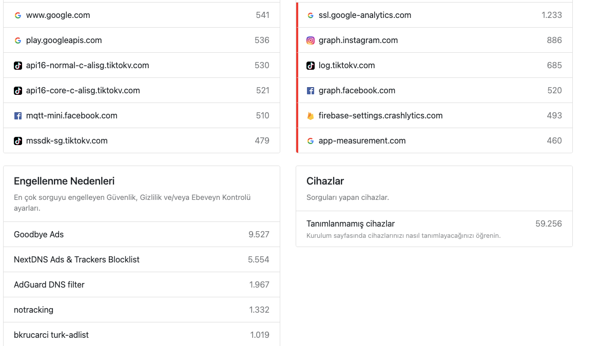Click the 886 count for graph.instagram.com
This screenshot has height=346, width=598.
[554, 40]
